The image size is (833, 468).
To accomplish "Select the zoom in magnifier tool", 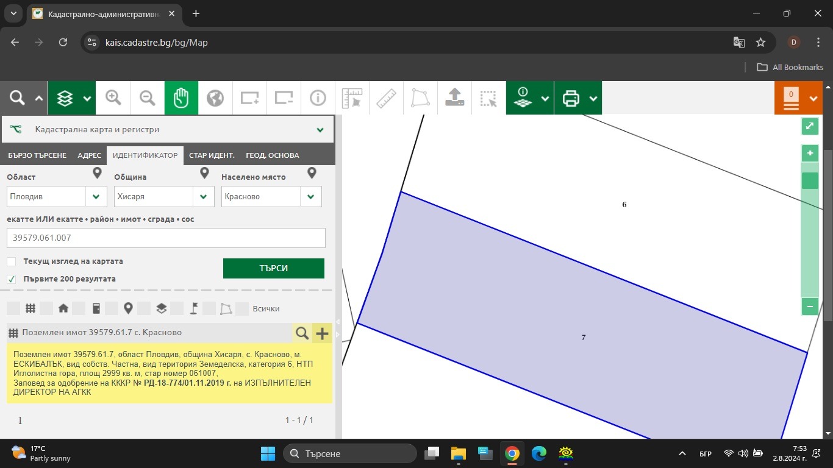I will (x=113, y=97).
